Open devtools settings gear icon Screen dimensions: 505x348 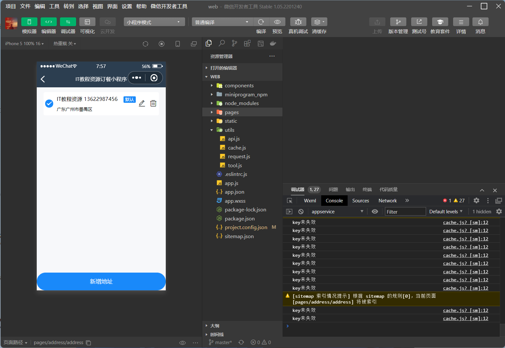pos(476,200)
